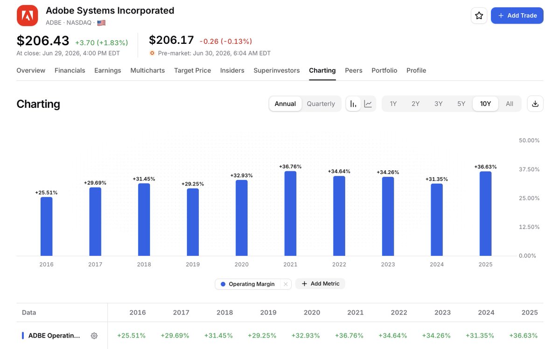This screenshot has height=349, width=560.
Task: Go to the Target Price tab
Action: pyautogui.click(x=192, y=70)
